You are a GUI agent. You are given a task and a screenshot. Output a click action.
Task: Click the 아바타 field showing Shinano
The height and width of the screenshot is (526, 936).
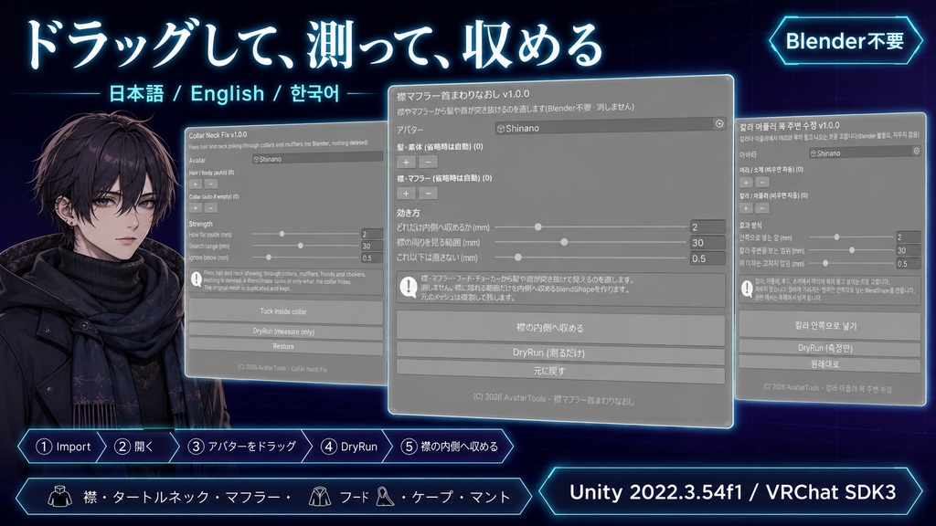coord(865,153)
